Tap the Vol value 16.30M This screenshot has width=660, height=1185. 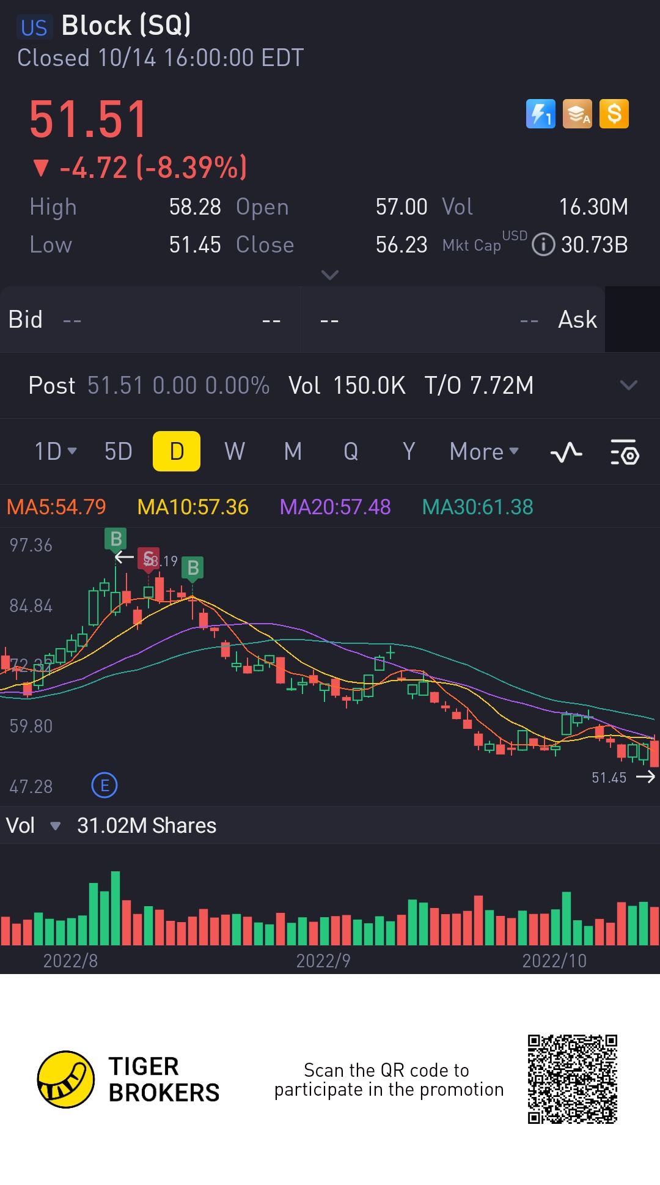(x=594, y=207)
